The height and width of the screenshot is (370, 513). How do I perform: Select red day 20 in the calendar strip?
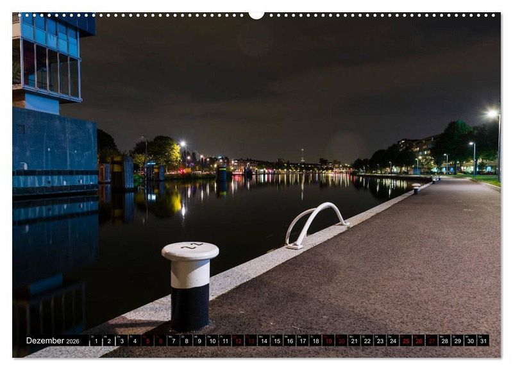click(x=341, y=341)
